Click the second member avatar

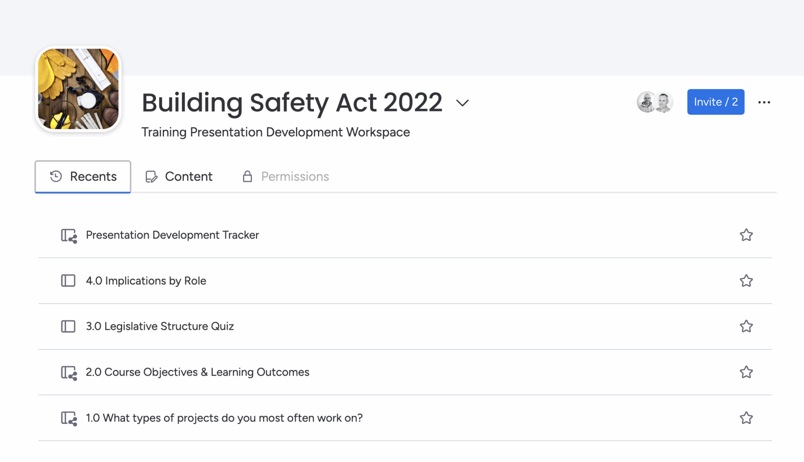click(x=664, y=102)
